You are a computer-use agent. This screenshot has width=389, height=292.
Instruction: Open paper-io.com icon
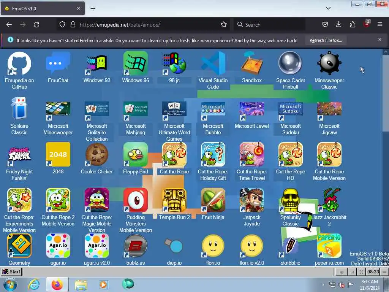pyautogui.click(x=329, y=246)
